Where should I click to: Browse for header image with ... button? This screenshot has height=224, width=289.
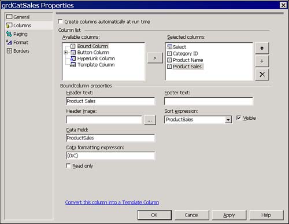(x=150, y=120)
